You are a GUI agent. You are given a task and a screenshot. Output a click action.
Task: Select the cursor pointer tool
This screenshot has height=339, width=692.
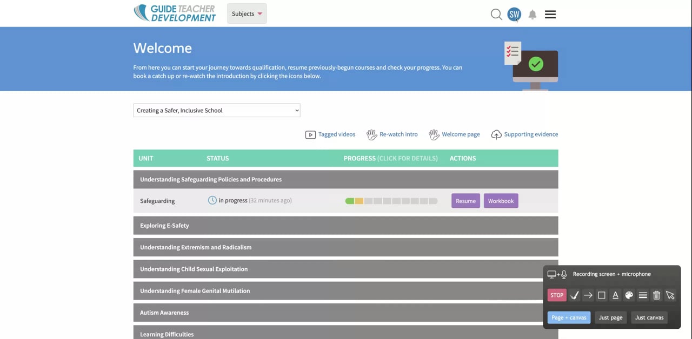tap(670, 295)
